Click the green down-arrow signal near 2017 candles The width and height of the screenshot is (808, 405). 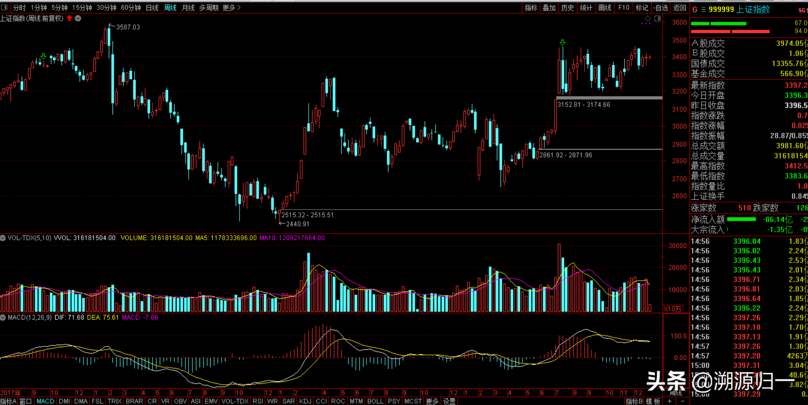point(43,56)
